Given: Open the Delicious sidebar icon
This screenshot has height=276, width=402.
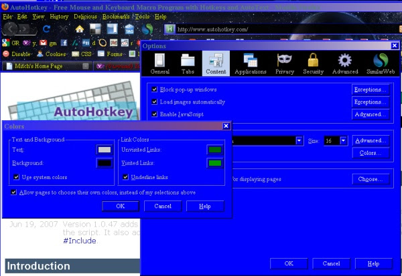Looking at the screenshot, I should coord(113,29).
